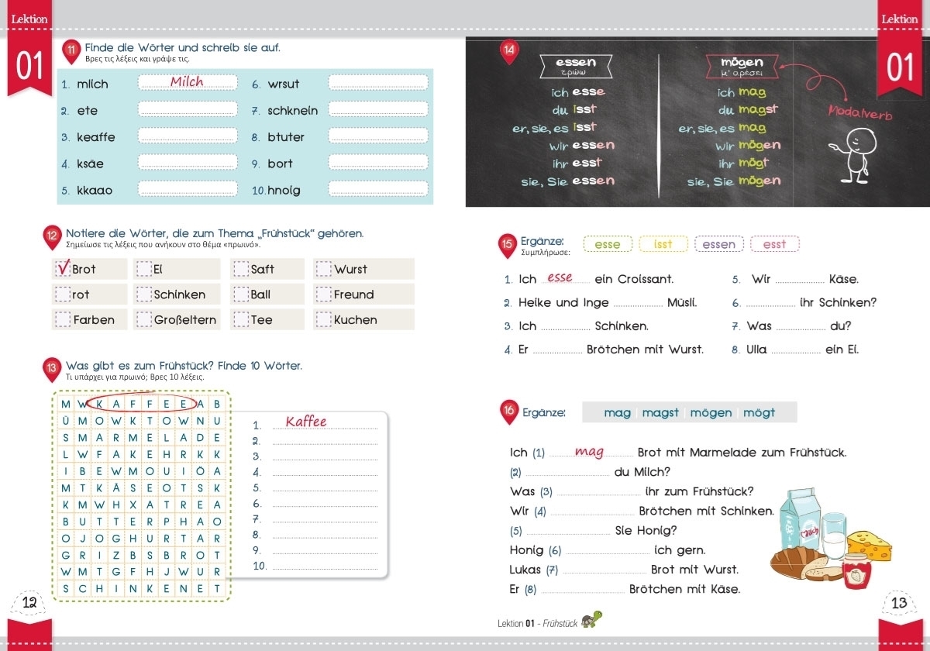Click the answer box next to 'keaffe'
This screenshot has width=930, height=651.
coord(188,136)
